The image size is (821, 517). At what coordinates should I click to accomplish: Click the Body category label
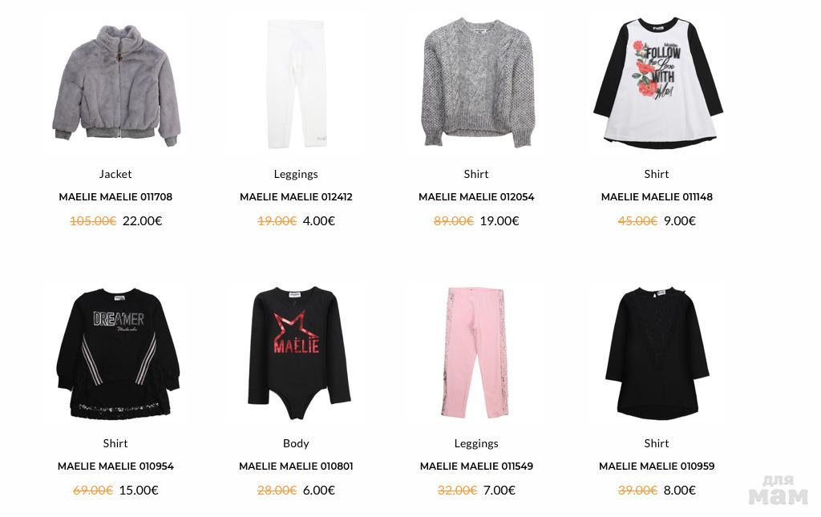[x=296, y=444]
